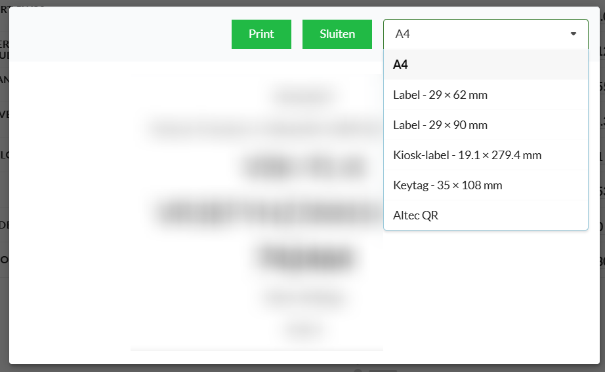Select Label - 29 × 62 mm format
Screen dimensions: 605x372
[486, 95]
